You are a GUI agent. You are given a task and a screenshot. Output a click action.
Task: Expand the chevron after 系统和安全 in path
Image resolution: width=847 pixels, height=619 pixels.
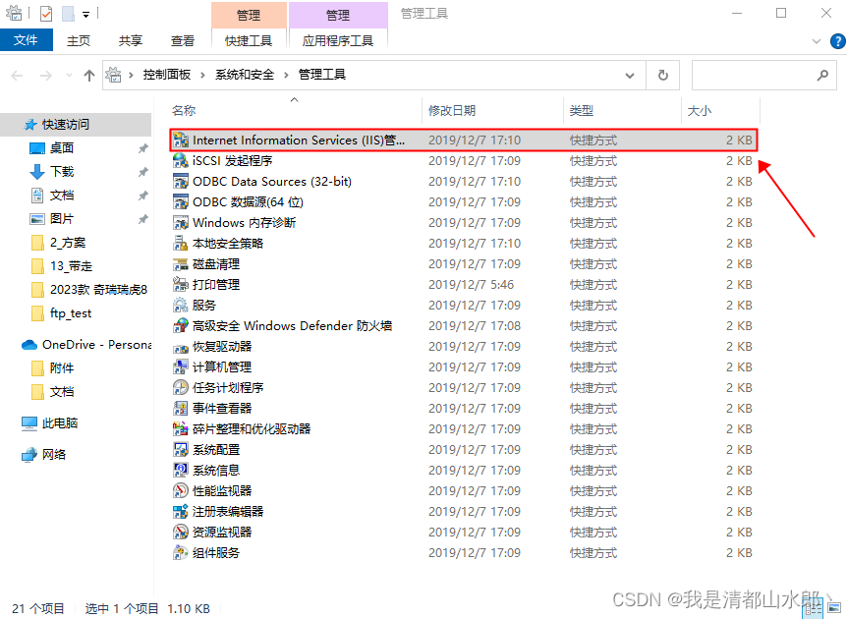286,75
